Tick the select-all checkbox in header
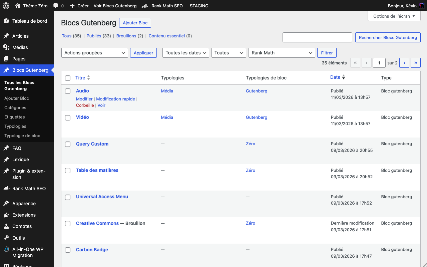 click(68, 78)
